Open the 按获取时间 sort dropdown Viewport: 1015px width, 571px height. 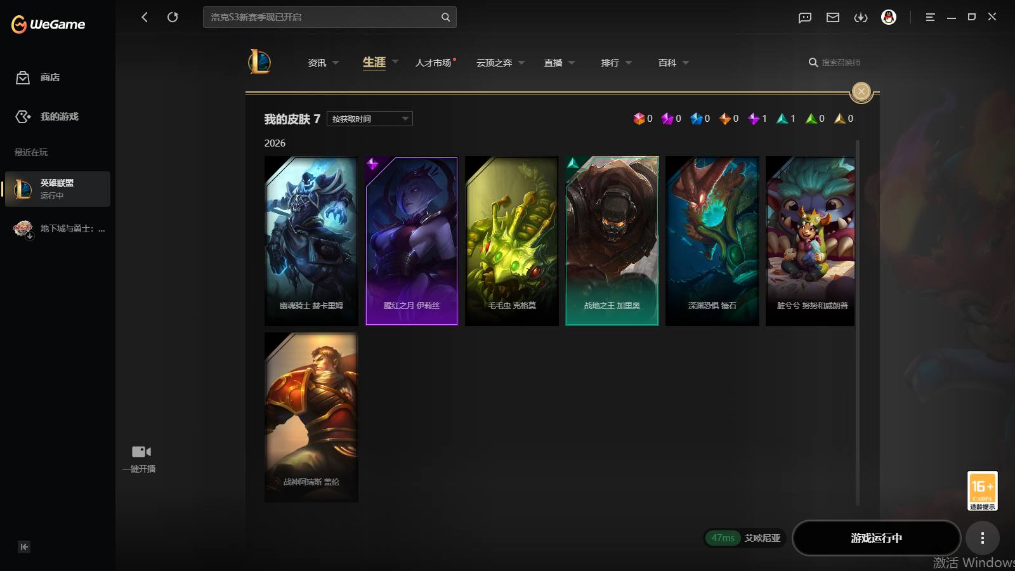370,119
